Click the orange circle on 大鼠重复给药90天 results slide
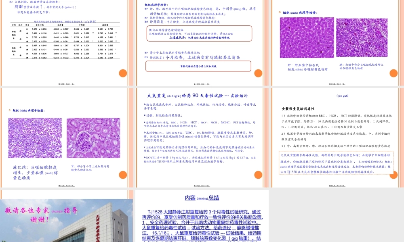404x242 pixels. [x=258, y=175]
